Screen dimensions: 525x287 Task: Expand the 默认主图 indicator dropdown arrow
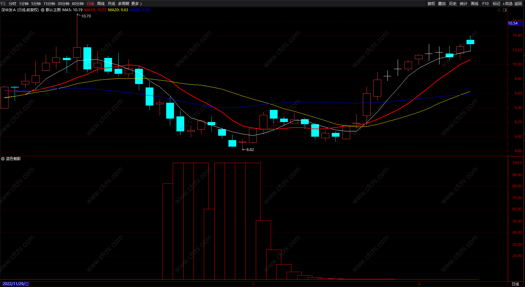coord(43,10)
